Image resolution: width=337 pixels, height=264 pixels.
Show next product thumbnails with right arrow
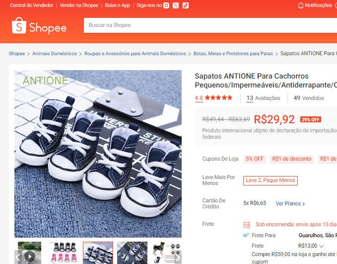click(178, 257)
